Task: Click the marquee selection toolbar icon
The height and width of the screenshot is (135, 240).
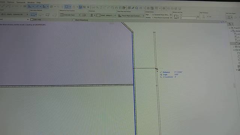Action: (x=67, y=7)
